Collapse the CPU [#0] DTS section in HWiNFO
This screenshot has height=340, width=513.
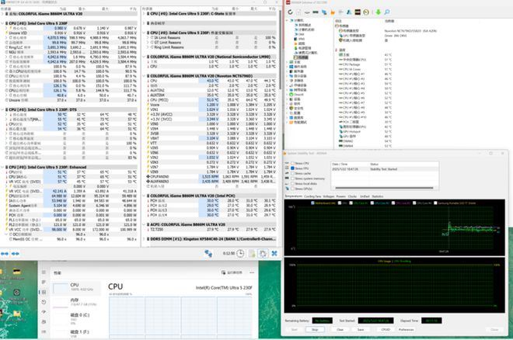[x=4, y=110]
